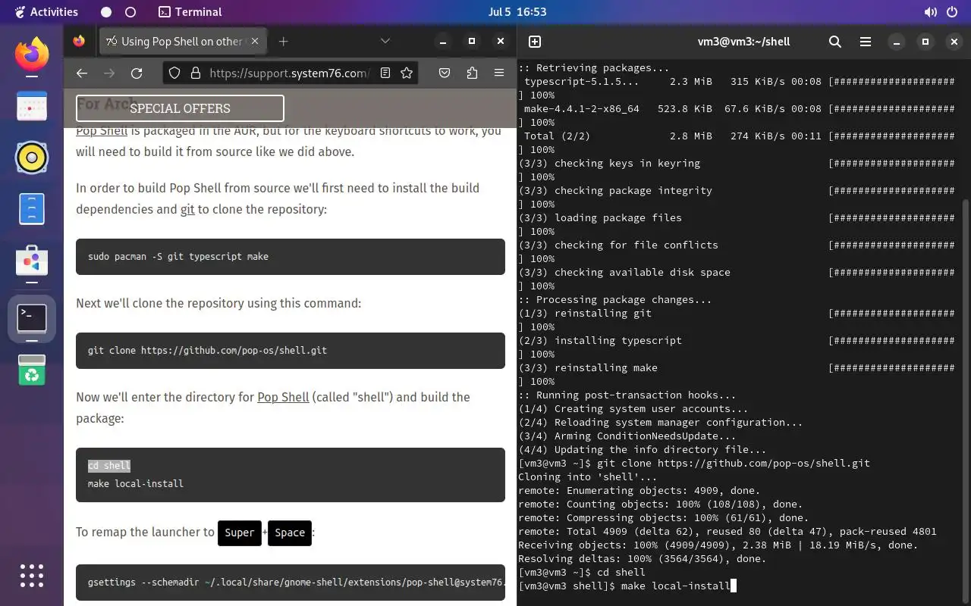Open the clock showing Jul 5 16:53
The height and width of the screenshot is (606, 971).
518,12
